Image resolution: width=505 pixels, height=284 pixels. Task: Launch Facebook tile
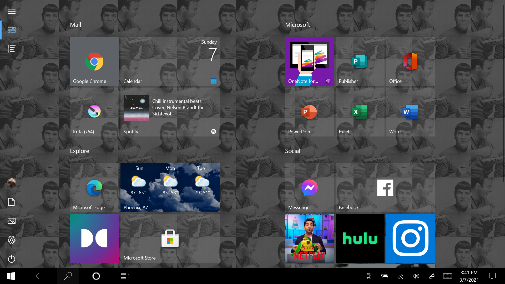coord(385,188)
